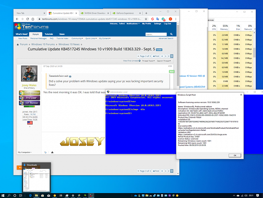The image size is (263, 198).
Task: Open bottom Page 3 of 3 dropdown
Action: point(144,171)
